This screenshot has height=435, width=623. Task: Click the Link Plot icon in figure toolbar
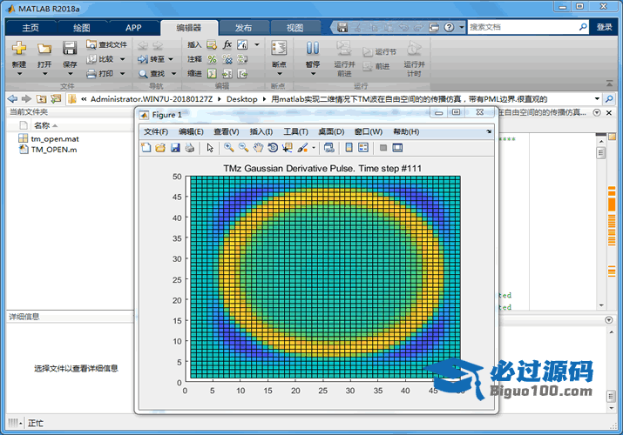[x=329, y=148]
